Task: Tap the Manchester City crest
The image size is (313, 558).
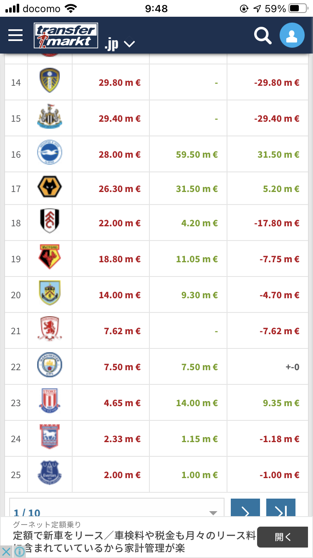Action: coord(50,366)
